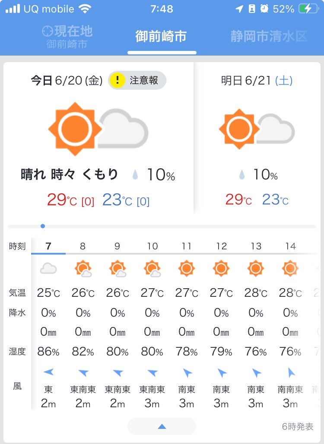Select the 7 o'clock hour column header

pyautogui.click(x=48, y=246)
